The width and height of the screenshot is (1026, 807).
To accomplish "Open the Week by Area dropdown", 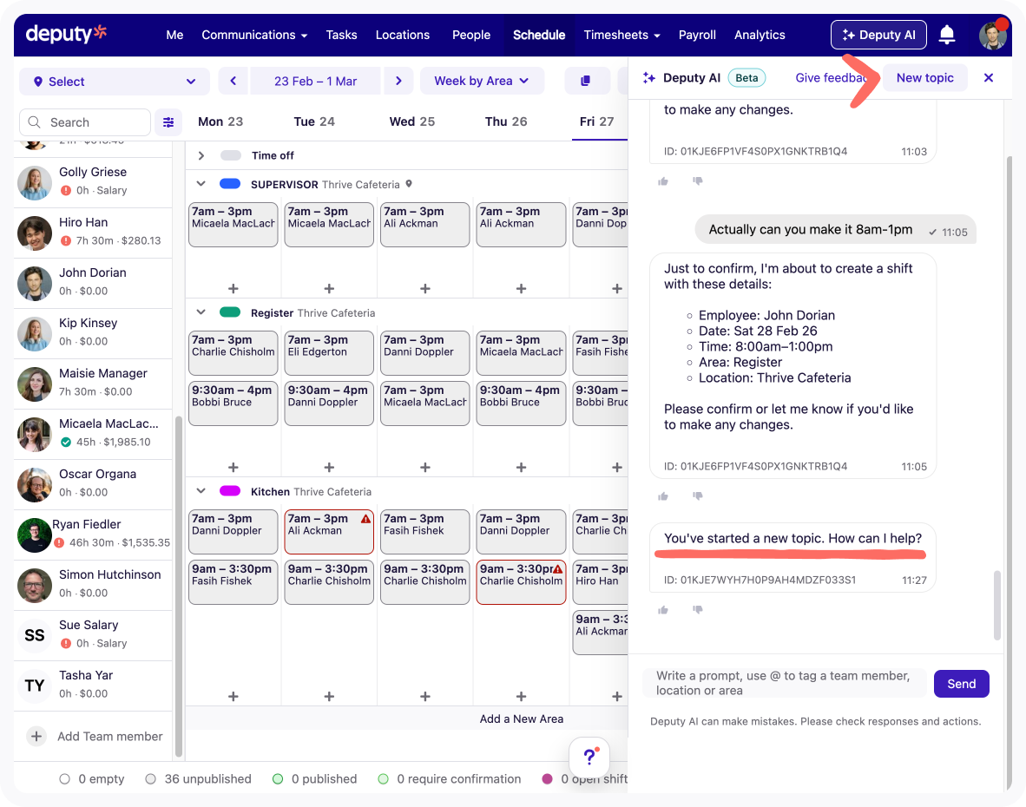I will [x=482, y=81].
